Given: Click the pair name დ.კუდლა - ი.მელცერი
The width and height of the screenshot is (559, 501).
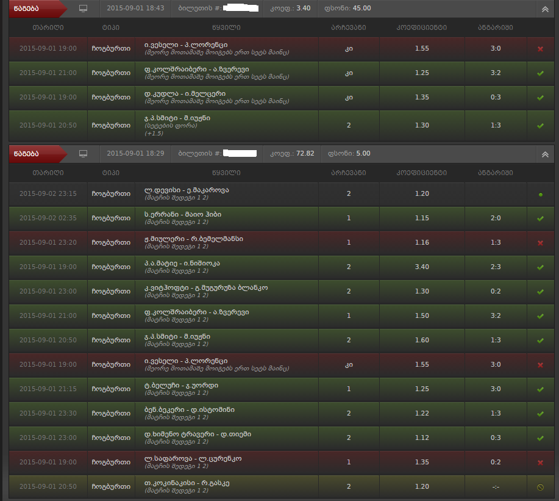Looking at the screenshot, I should pyautogui.click(x=185, y=94).
